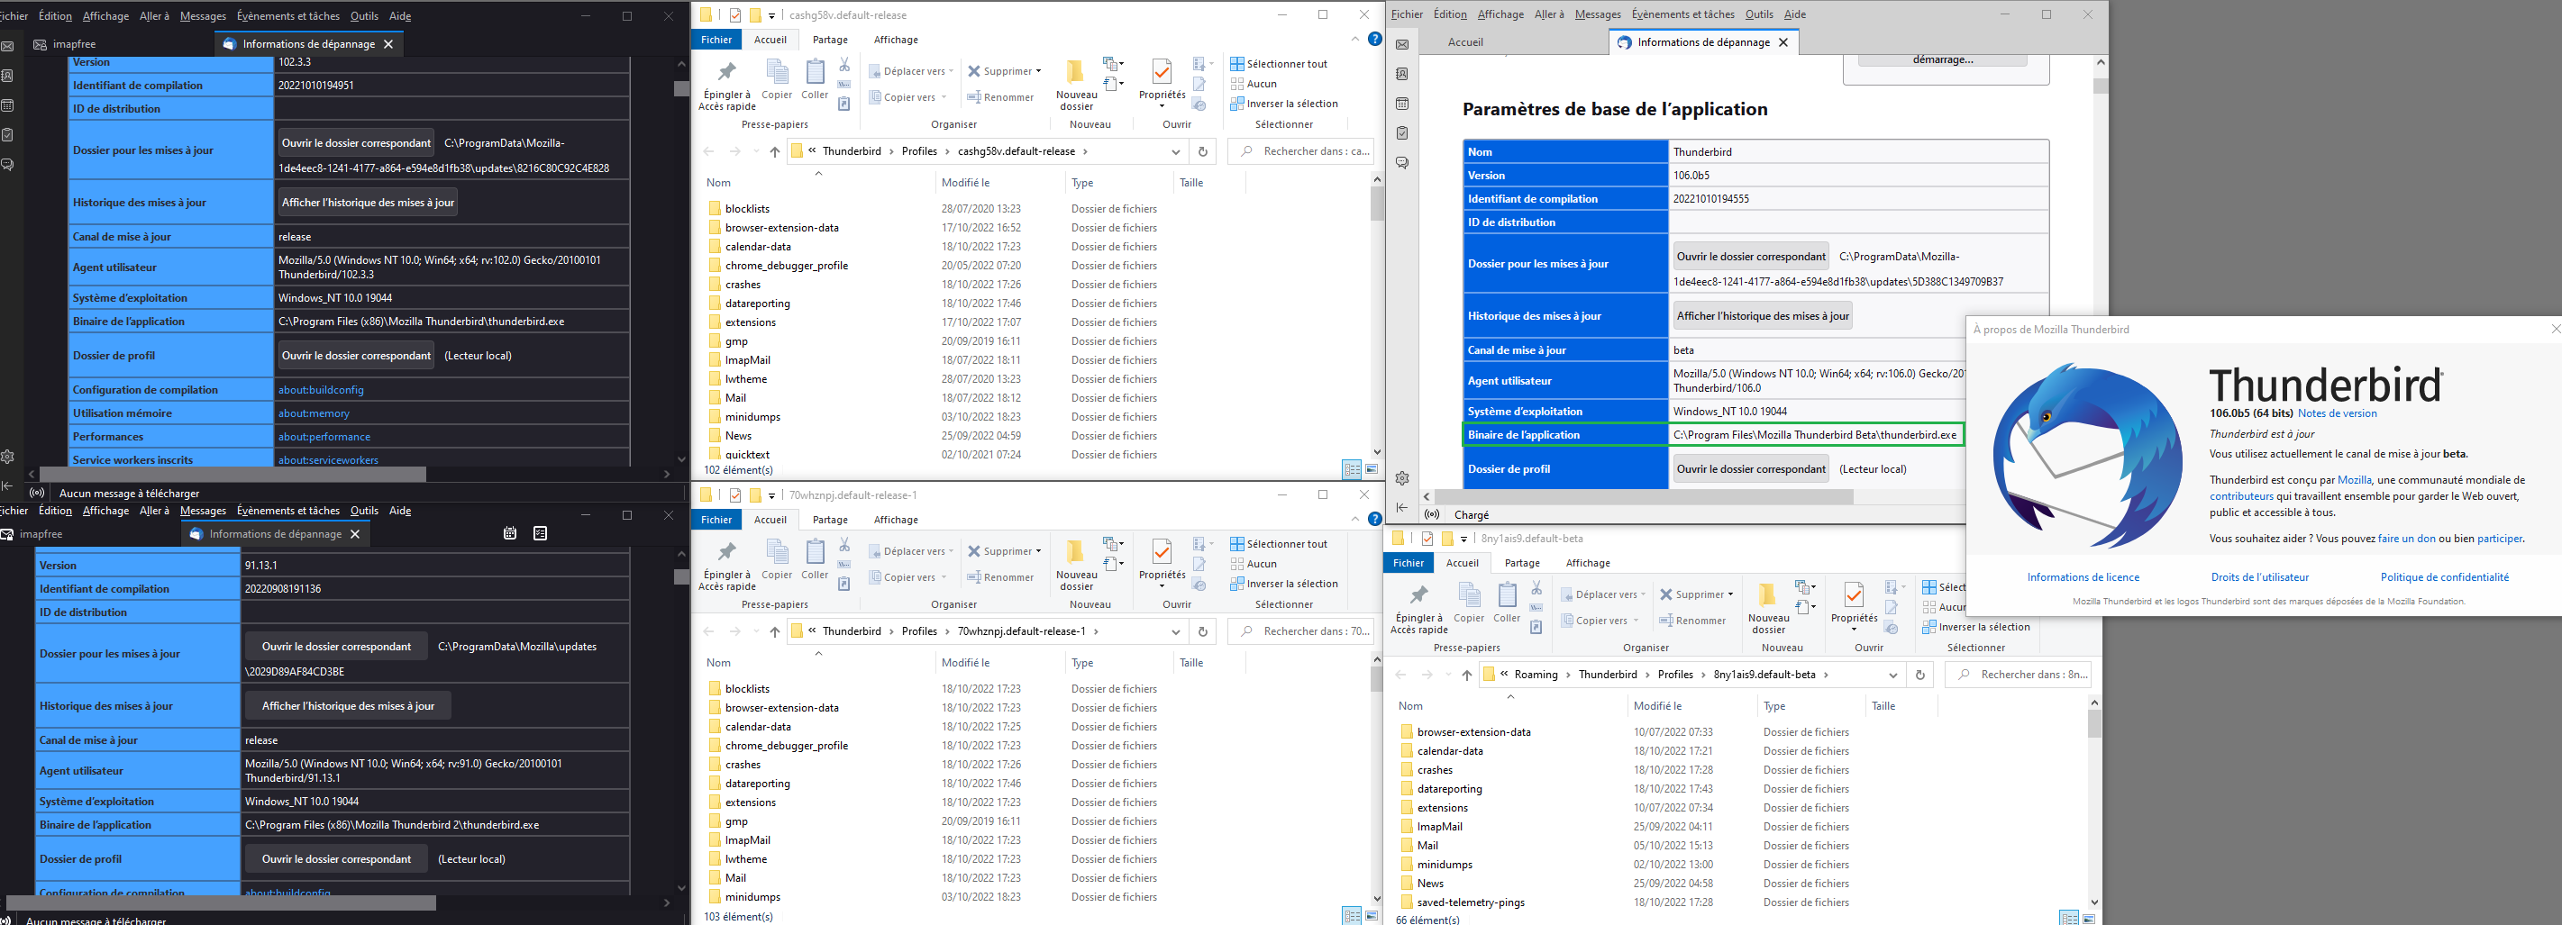Open Explorer help in cashg58v window
Screen dimensions: 2562x925
coord(1374,40)
